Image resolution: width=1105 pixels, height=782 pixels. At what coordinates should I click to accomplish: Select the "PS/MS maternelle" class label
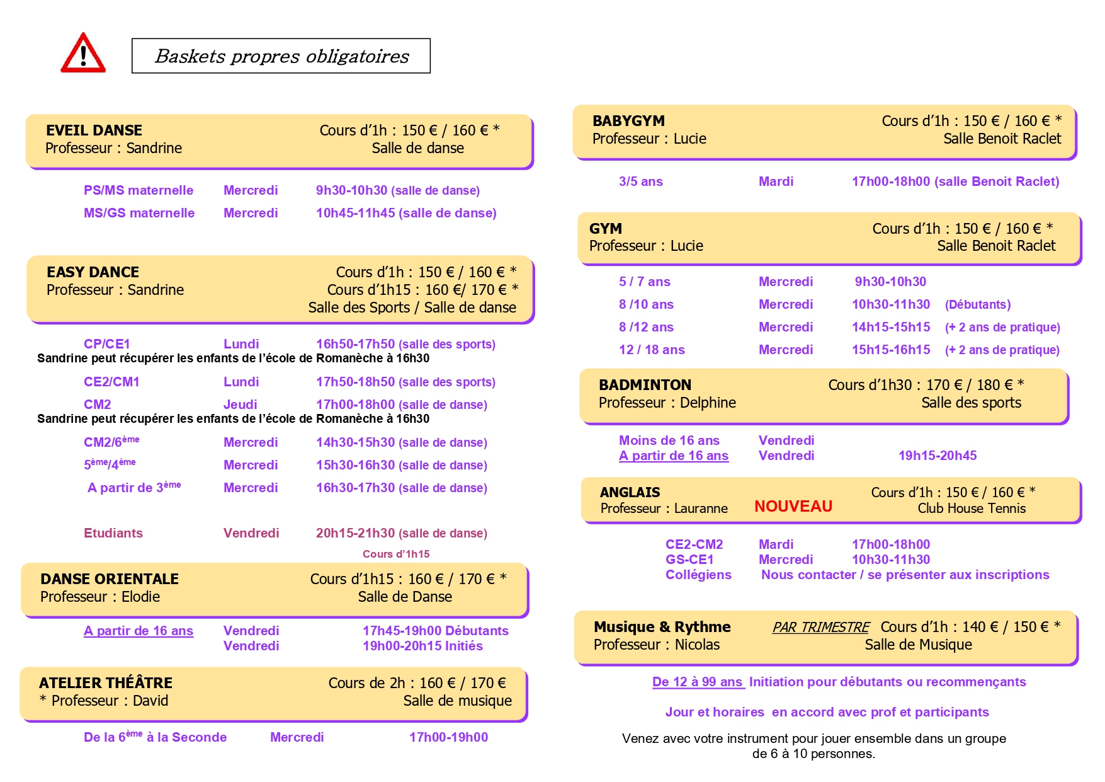pos(139,190)
